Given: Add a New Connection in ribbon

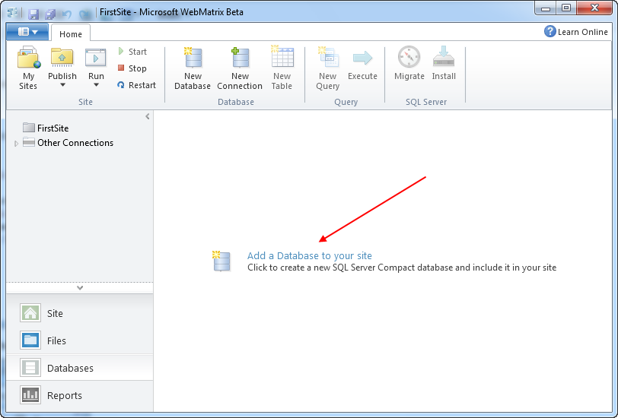Looking at the screenshot, I should [x=240, y=68].
